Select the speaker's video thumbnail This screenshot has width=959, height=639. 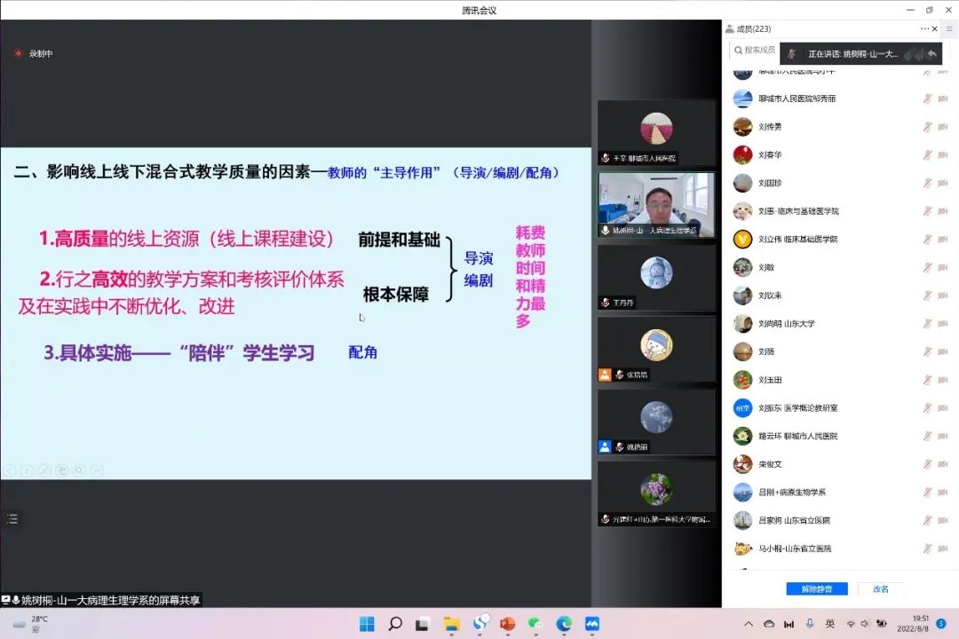pos(656,204)
